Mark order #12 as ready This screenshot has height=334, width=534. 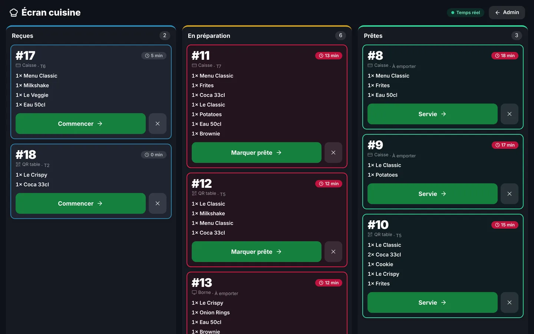tap(257, 252)
